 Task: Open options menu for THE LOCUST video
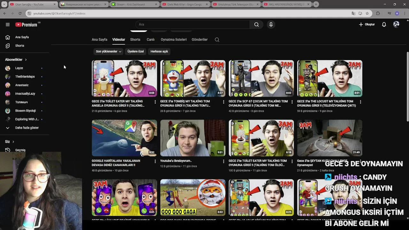pyautogui.click(x=360, y=102)
